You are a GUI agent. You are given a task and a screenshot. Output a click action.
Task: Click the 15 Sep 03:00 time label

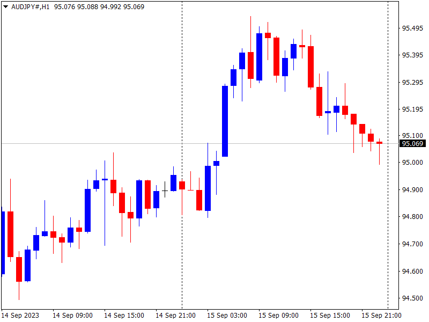coord(227,316)
